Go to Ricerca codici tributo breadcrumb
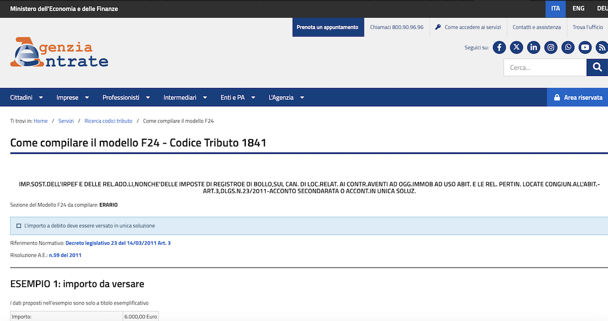Image resolution: width=608 pixels, height=321 pixels. [x=108, y=121]
